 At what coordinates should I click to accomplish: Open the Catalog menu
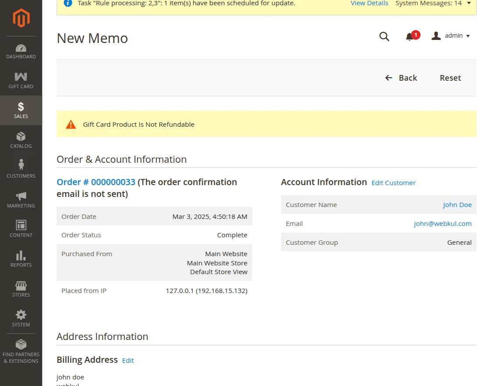coord(21,140)
